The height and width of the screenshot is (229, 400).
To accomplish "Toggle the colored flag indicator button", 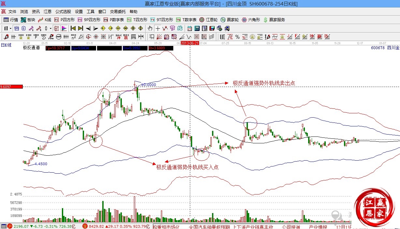I will pyautogui.click(x=64, y=28).
